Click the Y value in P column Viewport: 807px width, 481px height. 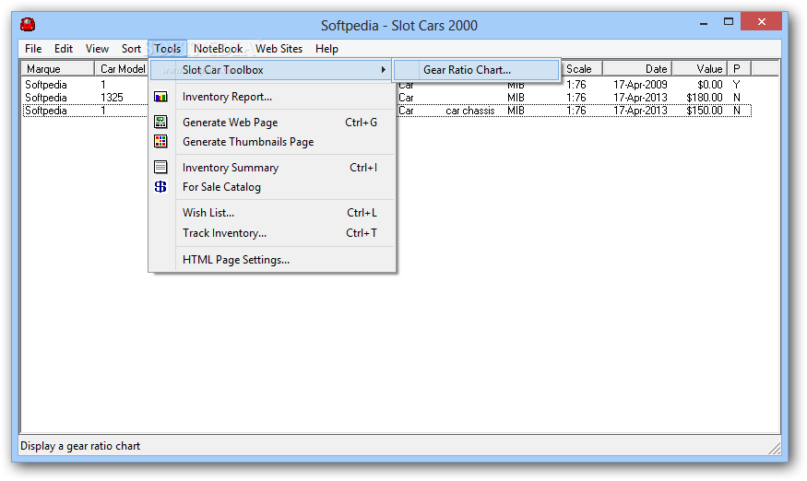coord(736,85)
